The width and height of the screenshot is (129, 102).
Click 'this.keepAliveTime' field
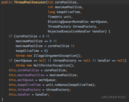[25, 85]
